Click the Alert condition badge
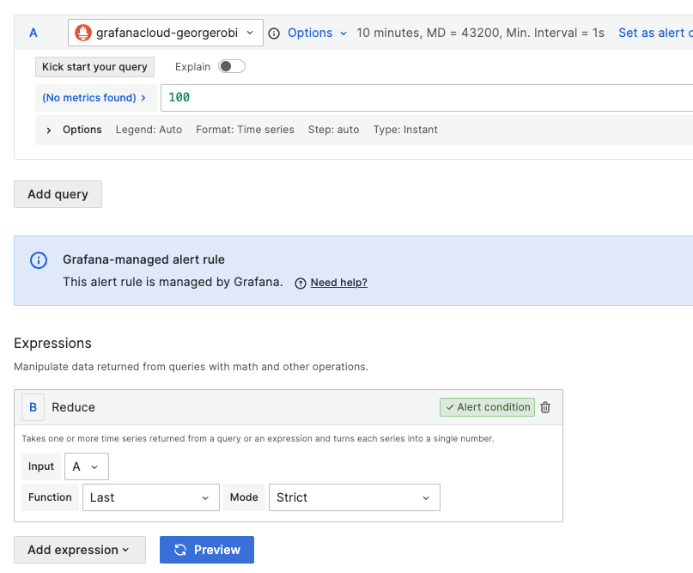This screenshot has height=573, width=693. click(487, 407)
